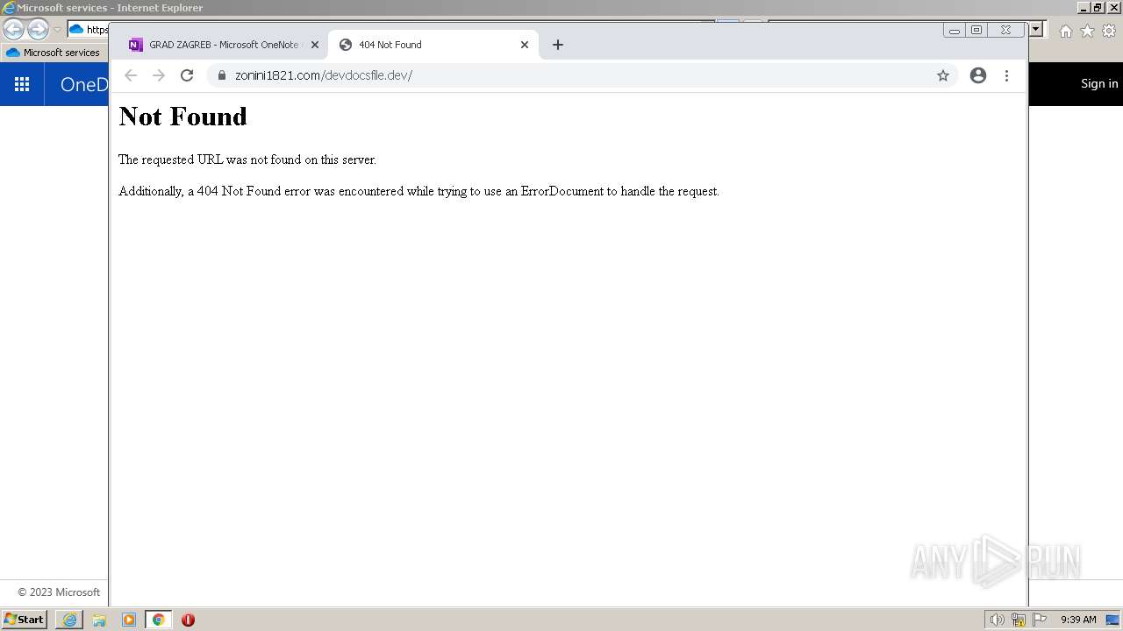This screenshot has height=631, width=1123.
Task: Switch to Chrome taskbar icon
Action: pos(158,620)
